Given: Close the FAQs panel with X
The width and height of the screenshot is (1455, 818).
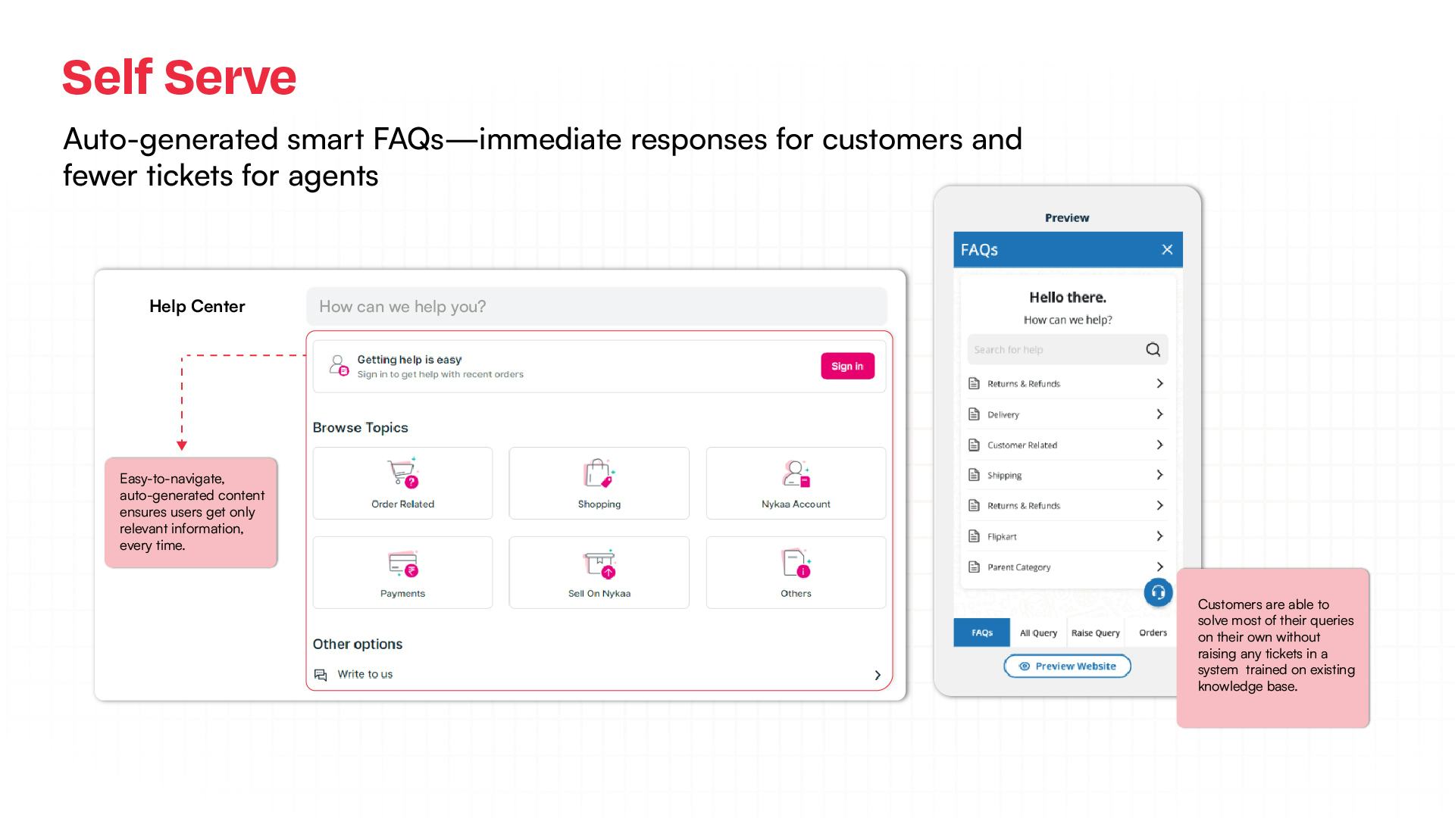Looking at the screenshot, I should pos(1167,249).
